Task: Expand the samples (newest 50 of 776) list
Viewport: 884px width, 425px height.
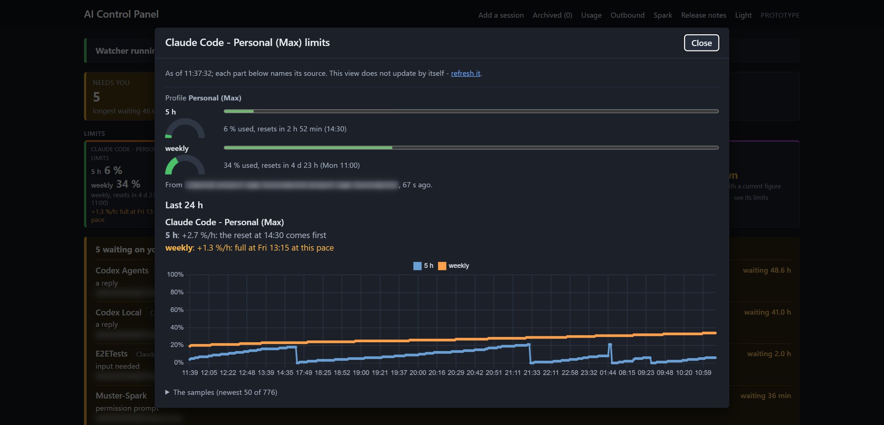Action: click(221, 392)
